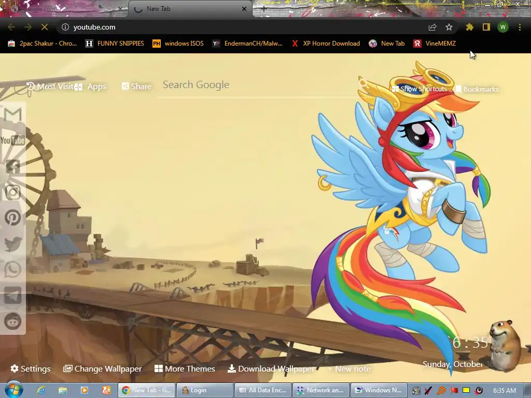
Task: Click the red flag tray icon
Action: [x=454, y=391]
